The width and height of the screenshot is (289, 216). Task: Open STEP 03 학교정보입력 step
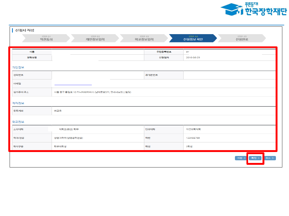tap(144, 38)
